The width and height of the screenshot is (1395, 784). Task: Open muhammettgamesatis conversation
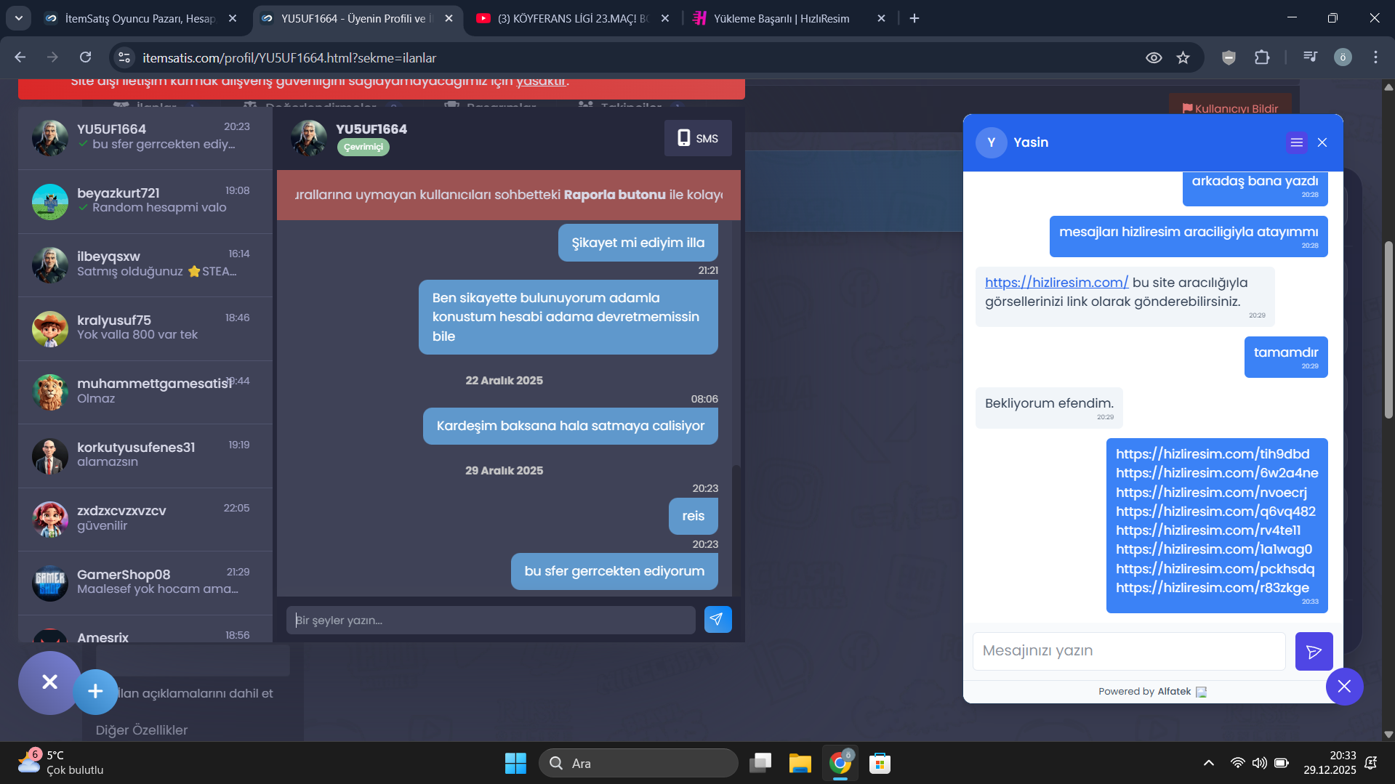[x=145, y=392]
